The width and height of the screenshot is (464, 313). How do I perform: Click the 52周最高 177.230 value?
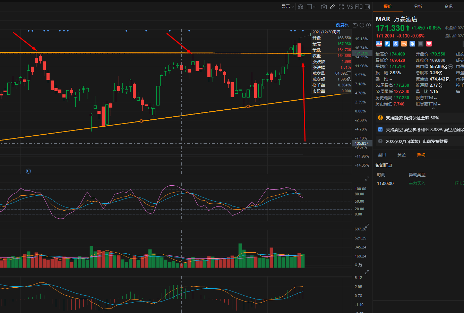pyautogui.click(x=401, y=85)
